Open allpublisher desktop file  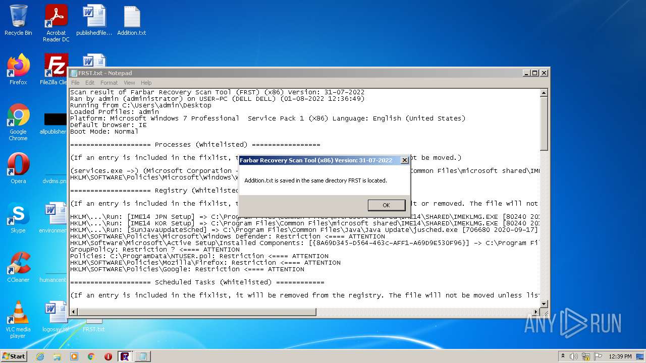55,124
